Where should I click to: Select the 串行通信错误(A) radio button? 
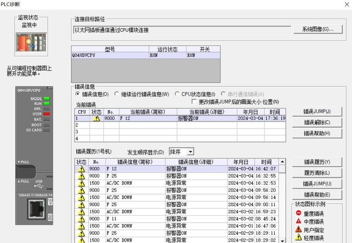tap(223, 94)
